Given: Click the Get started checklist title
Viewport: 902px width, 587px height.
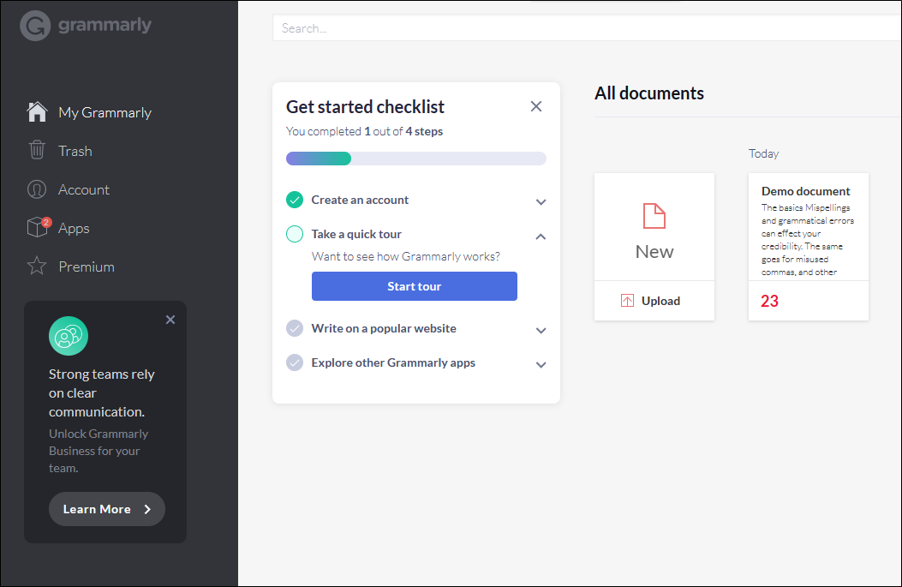Looking at the screenshot, I should (365, 107).
